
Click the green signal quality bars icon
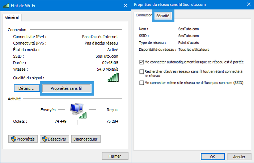[x=113, y=78]
